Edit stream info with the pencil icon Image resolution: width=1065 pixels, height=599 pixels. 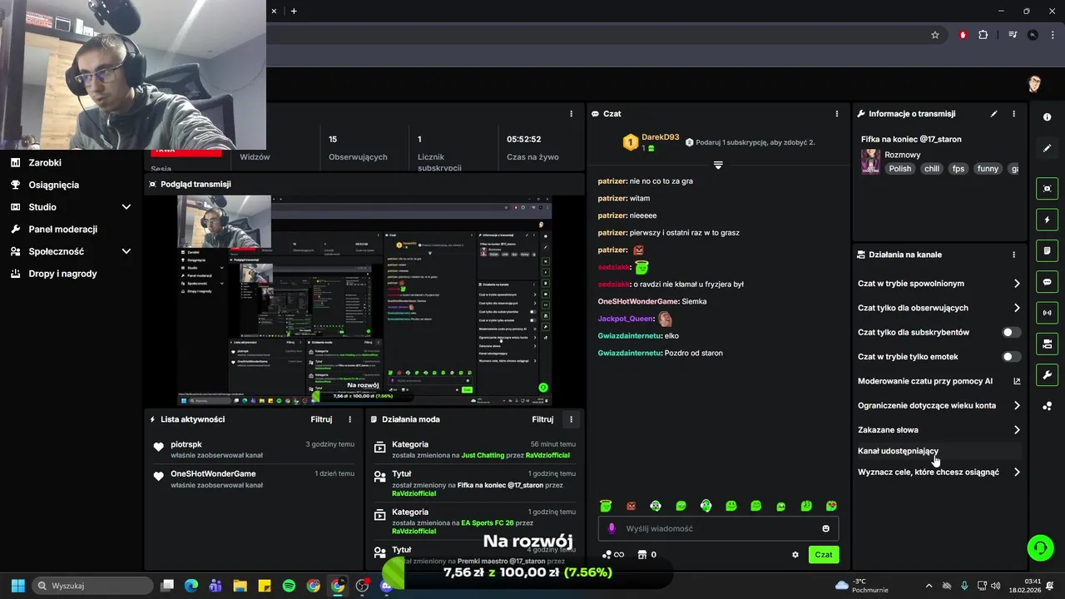[993, 113]
